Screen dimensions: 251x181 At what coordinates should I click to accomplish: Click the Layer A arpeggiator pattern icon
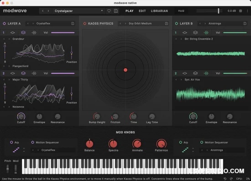pyautogui.click(x=16, y=150)
